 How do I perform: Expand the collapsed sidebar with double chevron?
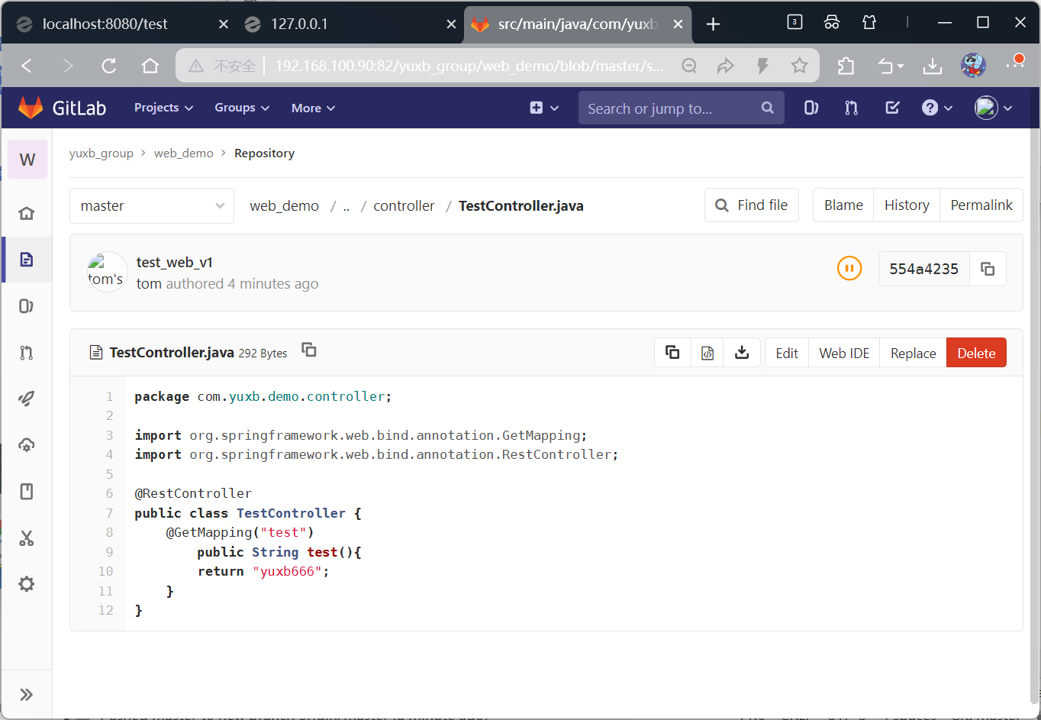(27, 695)
